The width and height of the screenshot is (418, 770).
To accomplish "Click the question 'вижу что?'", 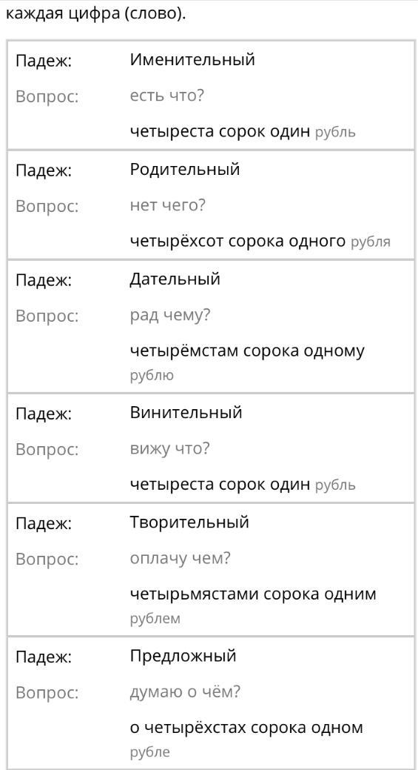I will point(169,449).
